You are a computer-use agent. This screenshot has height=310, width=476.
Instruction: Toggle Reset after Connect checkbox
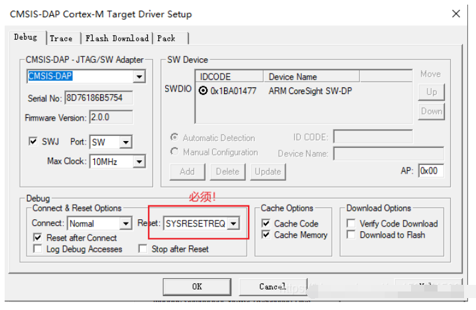(x=38, y=238)
